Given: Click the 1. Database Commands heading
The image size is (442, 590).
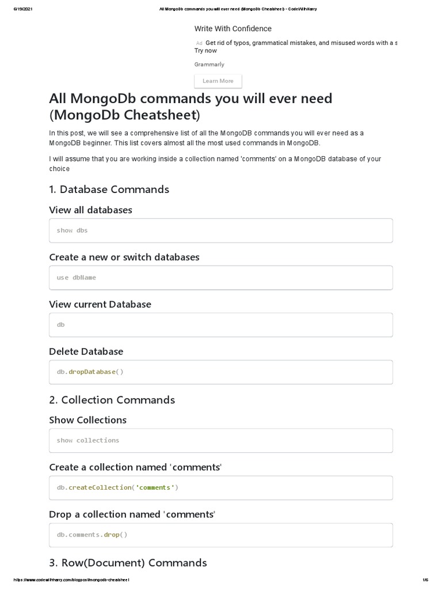Looking at the screenshot, I should point(109,190).
